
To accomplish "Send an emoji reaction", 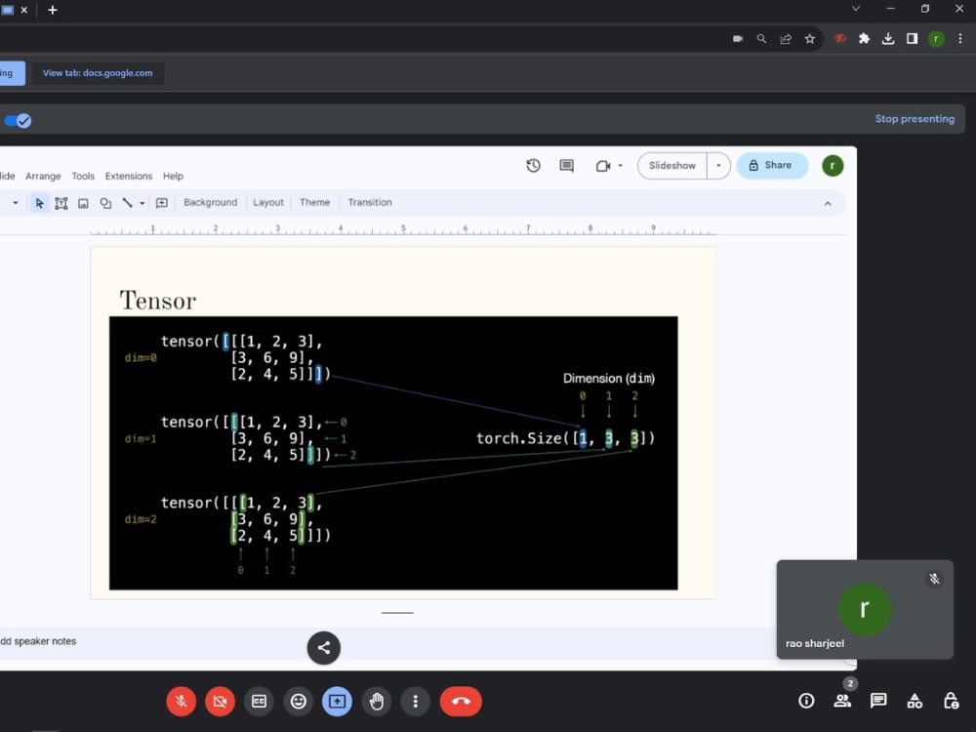I will click(x=298, y=702).
